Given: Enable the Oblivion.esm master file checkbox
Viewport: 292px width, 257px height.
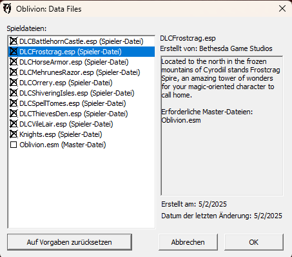Looking at the screenshot, I should 14,145.
